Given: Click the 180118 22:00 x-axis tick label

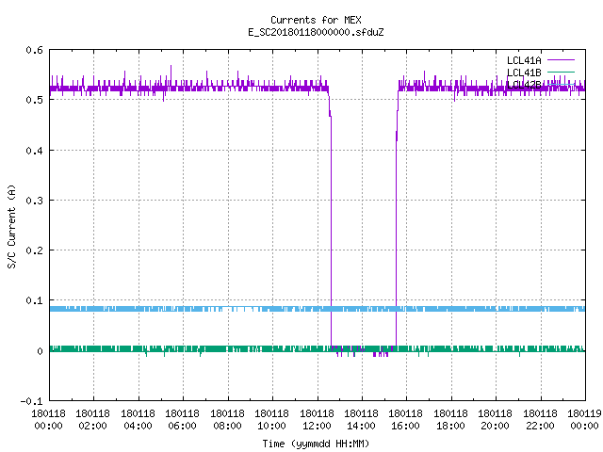Looking at the screenshot, I should point(541,420).
